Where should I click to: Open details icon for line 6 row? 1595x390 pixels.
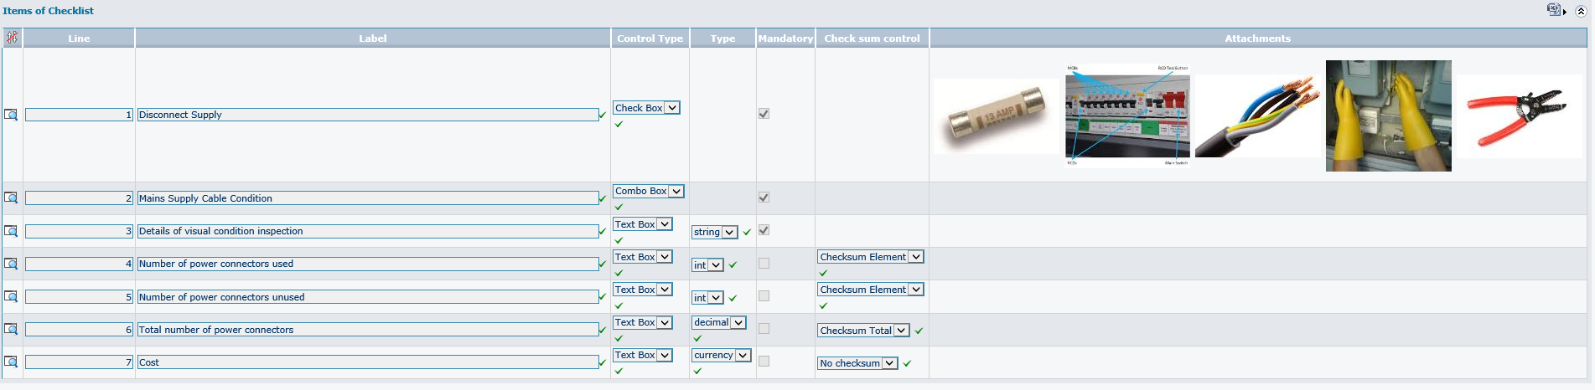[x=11, y=329]
